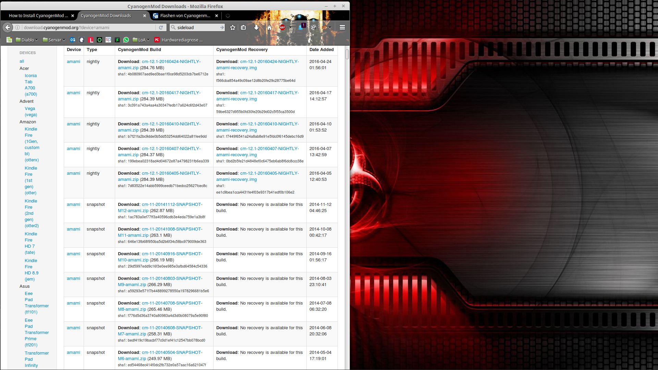Open the Outlook bookmark
The image size is (658, 370).
(73, 40)
